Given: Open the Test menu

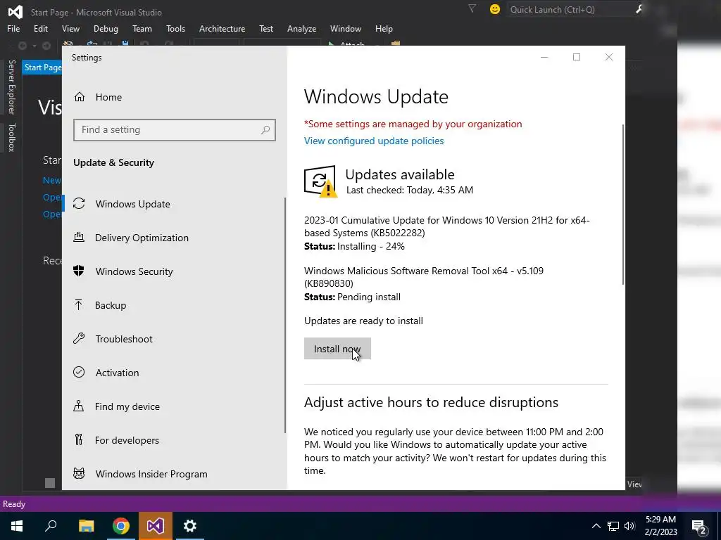Looking at the screenshot, I should 265,28.
